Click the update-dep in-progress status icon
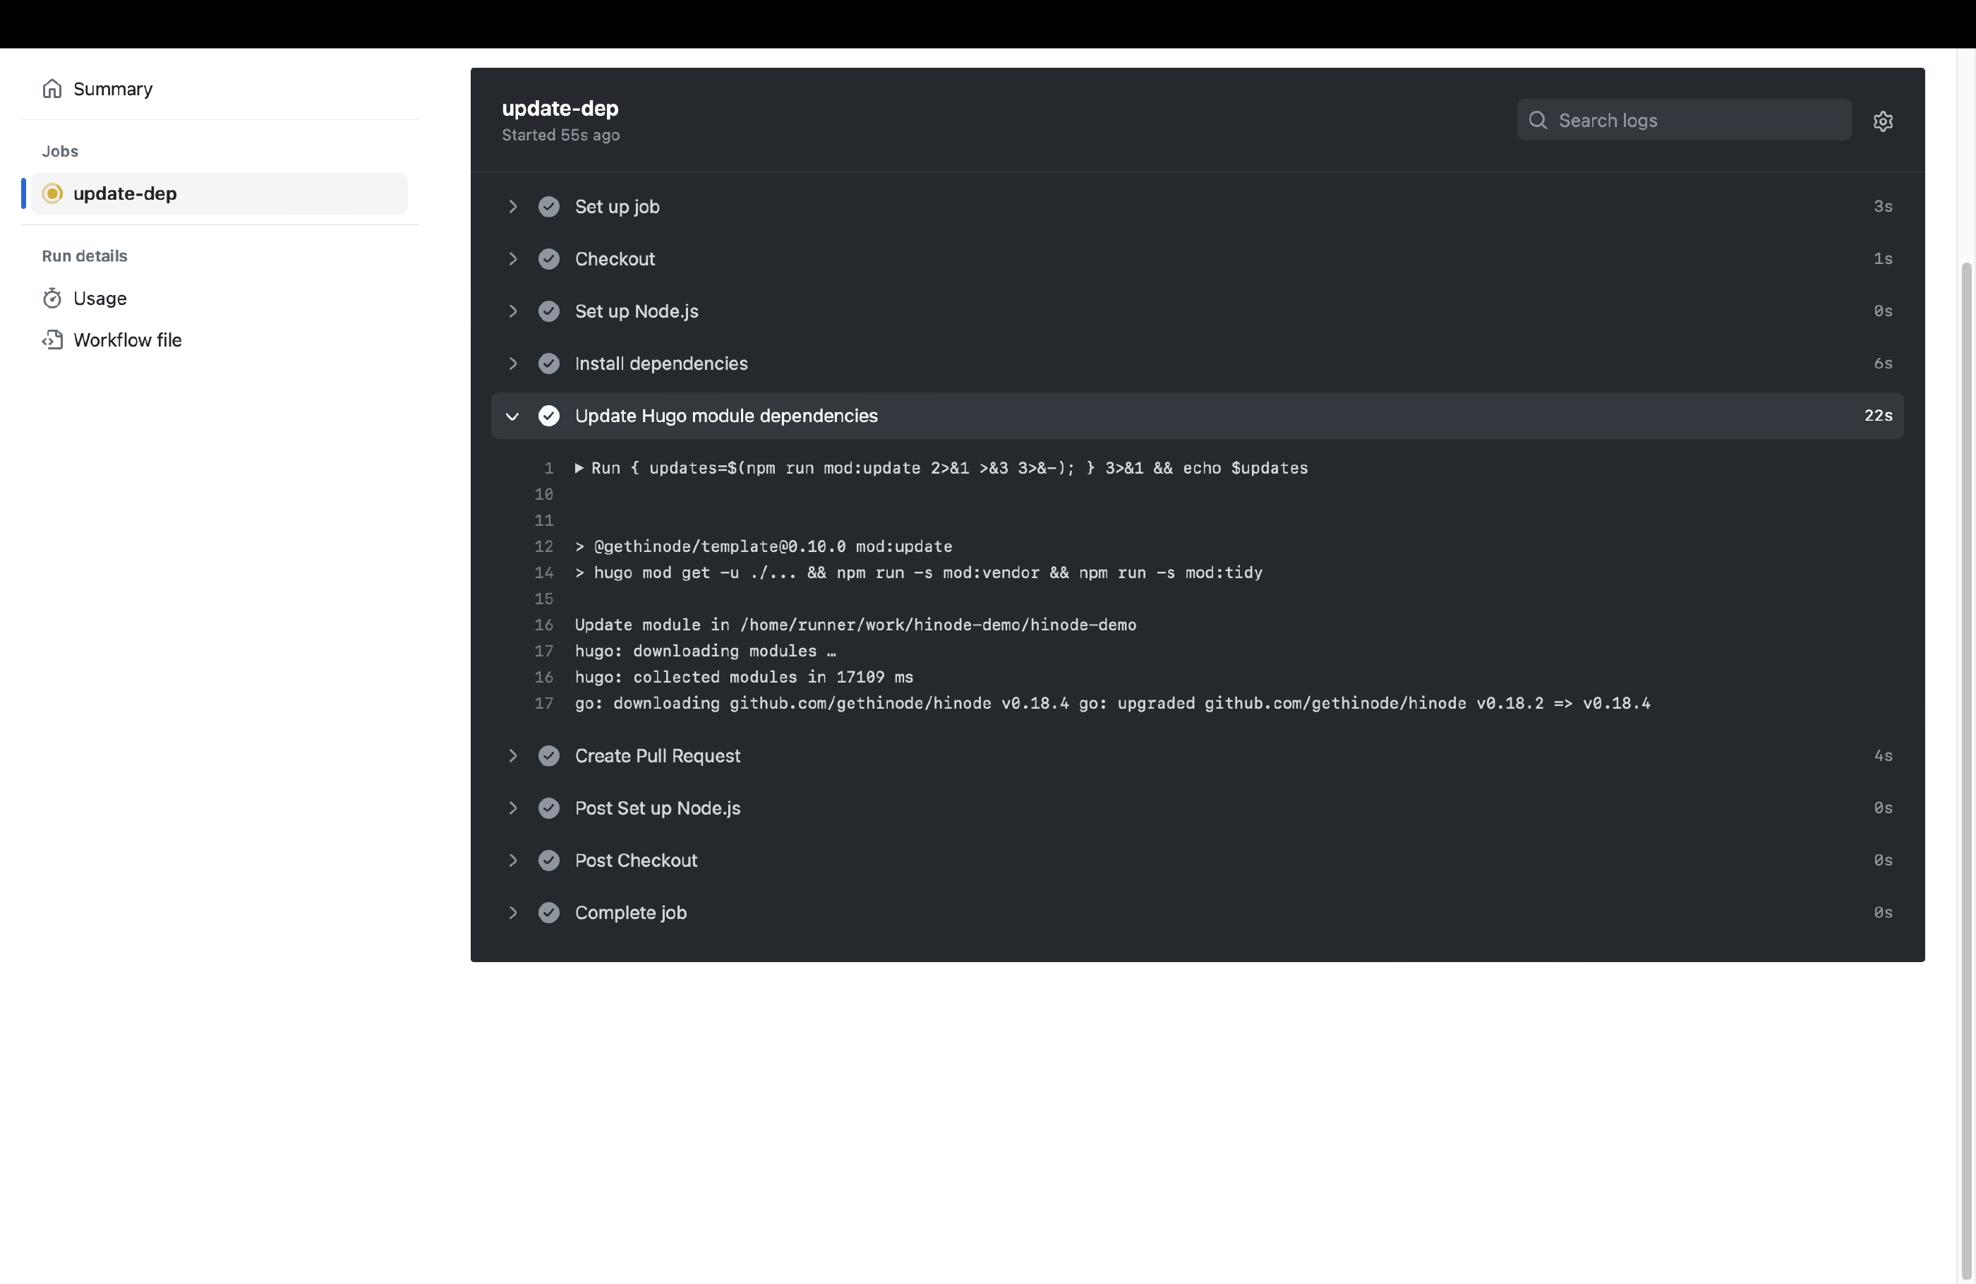The height and width of the screenshot is (1284, 1976). pyautogui.click(x=52, y=193)
